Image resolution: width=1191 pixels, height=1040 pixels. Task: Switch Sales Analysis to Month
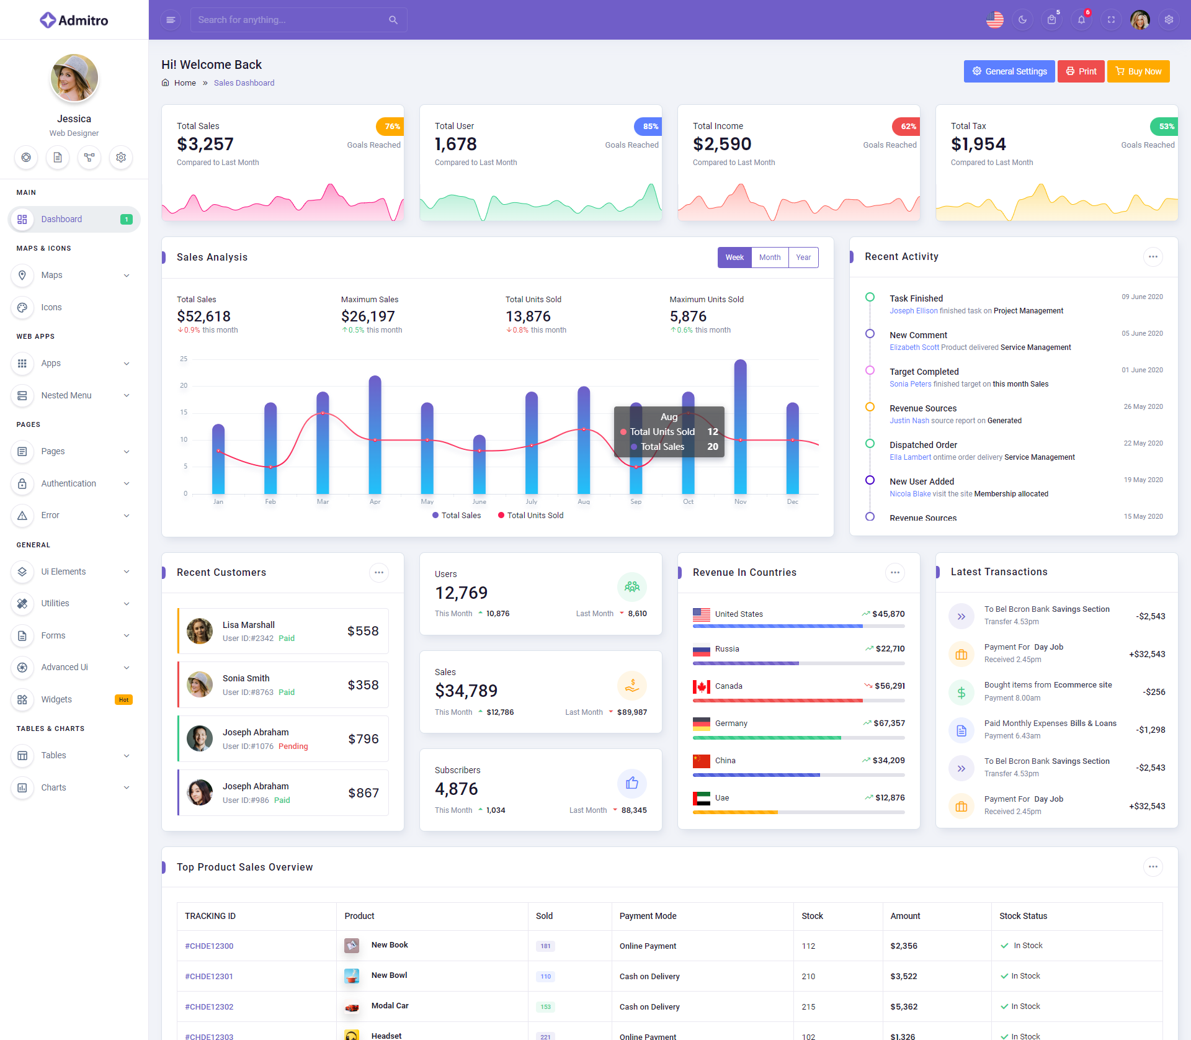(770, 258)
